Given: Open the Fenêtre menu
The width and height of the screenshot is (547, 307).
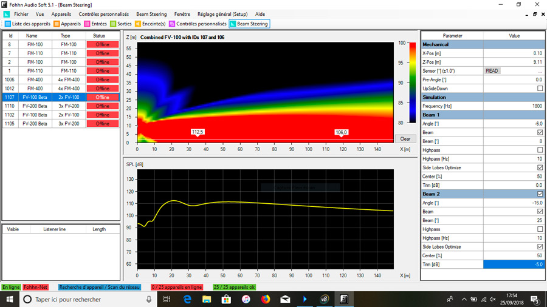Looking at the screenshot, I should [182, 15].
